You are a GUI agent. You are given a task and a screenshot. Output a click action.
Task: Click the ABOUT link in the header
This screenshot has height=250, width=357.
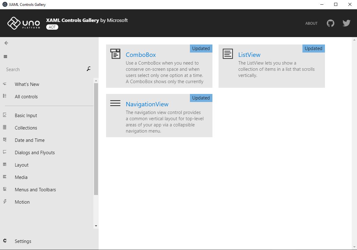pos(311,23)
